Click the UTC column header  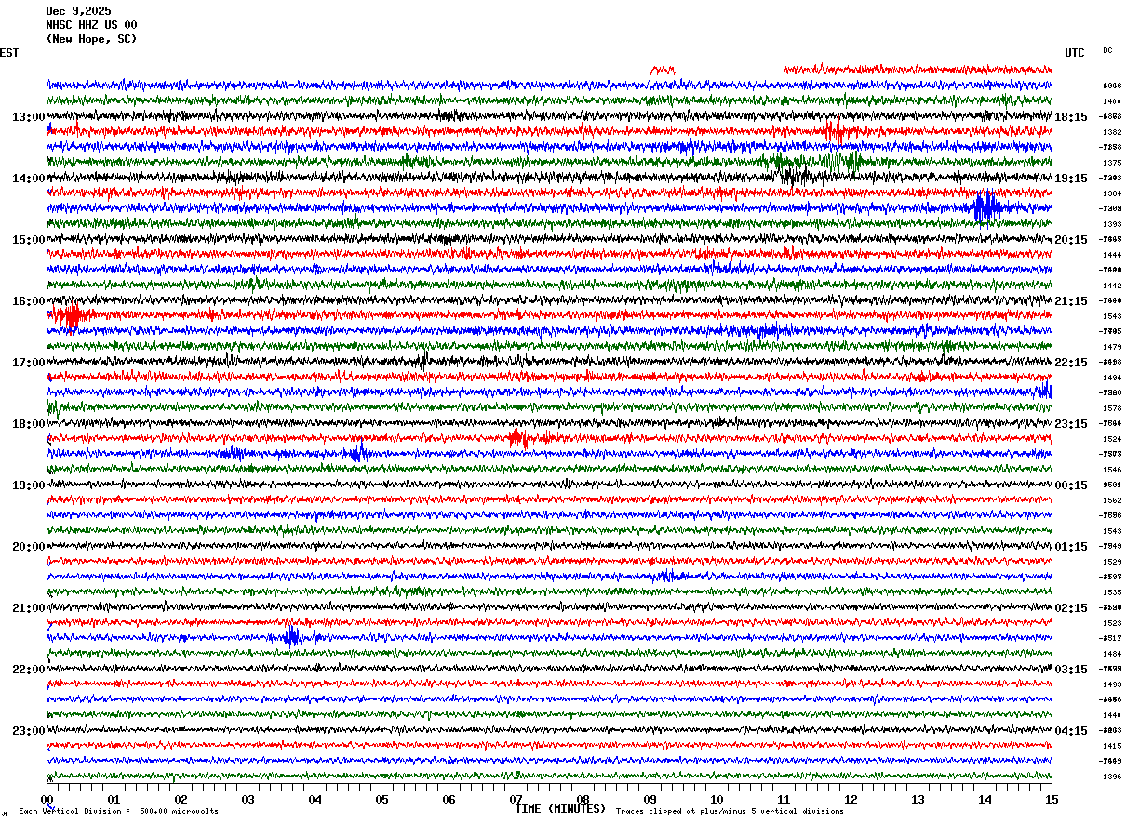tap(1075, 53)
